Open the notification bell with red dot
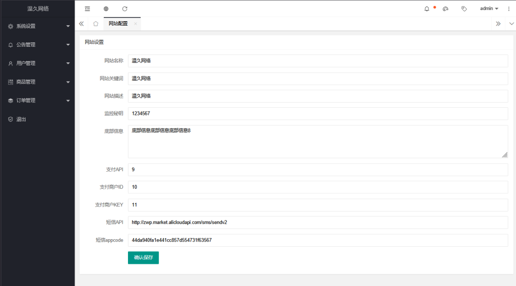Viewport: 516px width, 286px height. click(427, 9)
